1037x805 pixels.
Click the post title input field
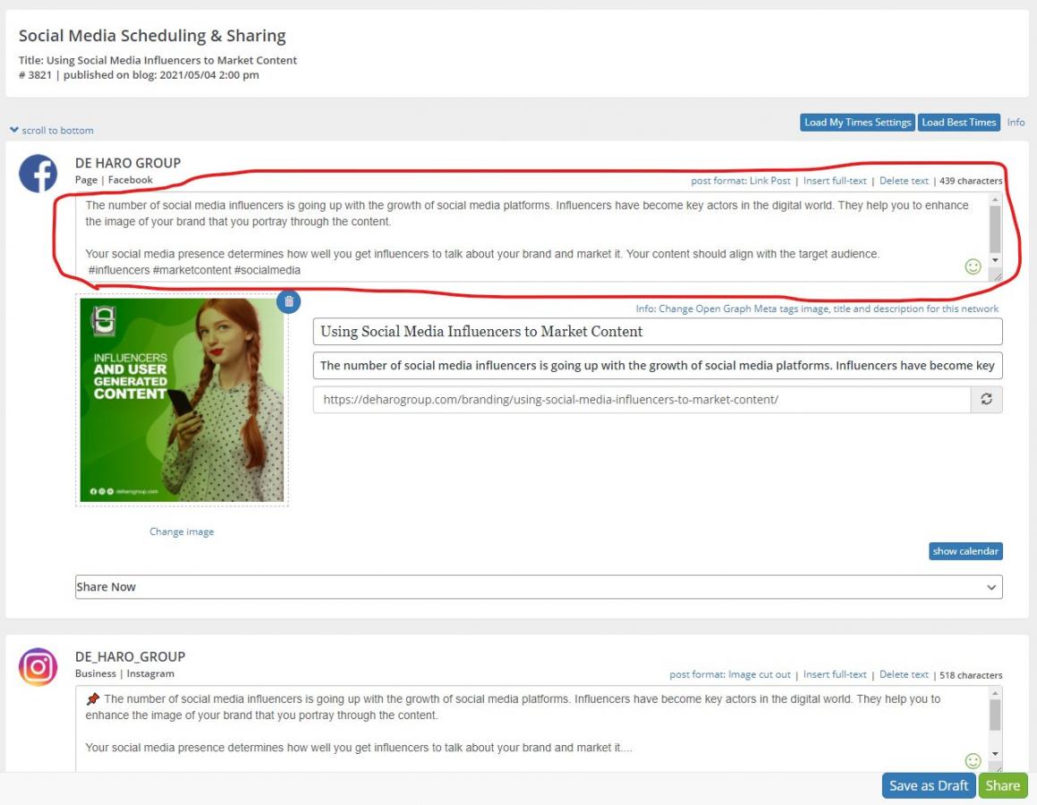pyautogui.click(x=657, y=332)
